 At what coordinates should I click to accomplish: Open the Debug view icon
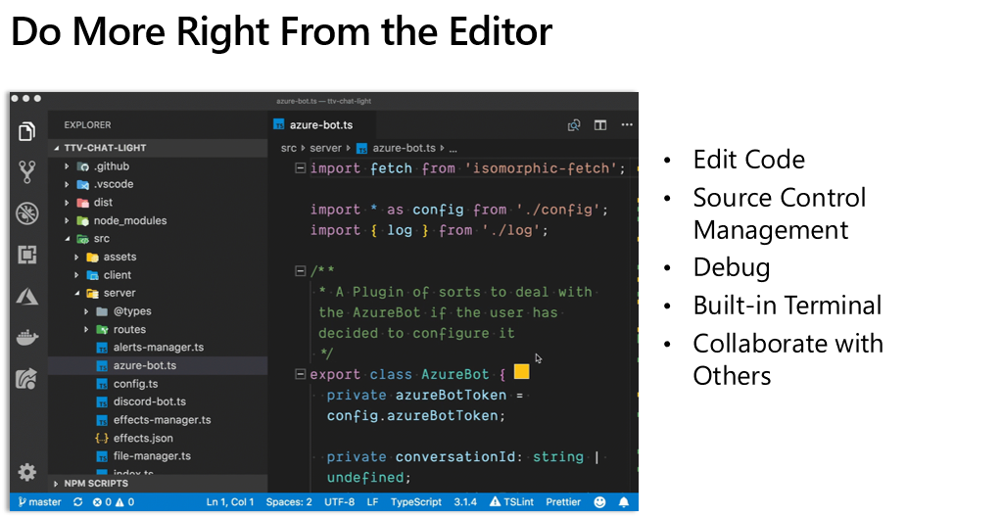point(26,213)
